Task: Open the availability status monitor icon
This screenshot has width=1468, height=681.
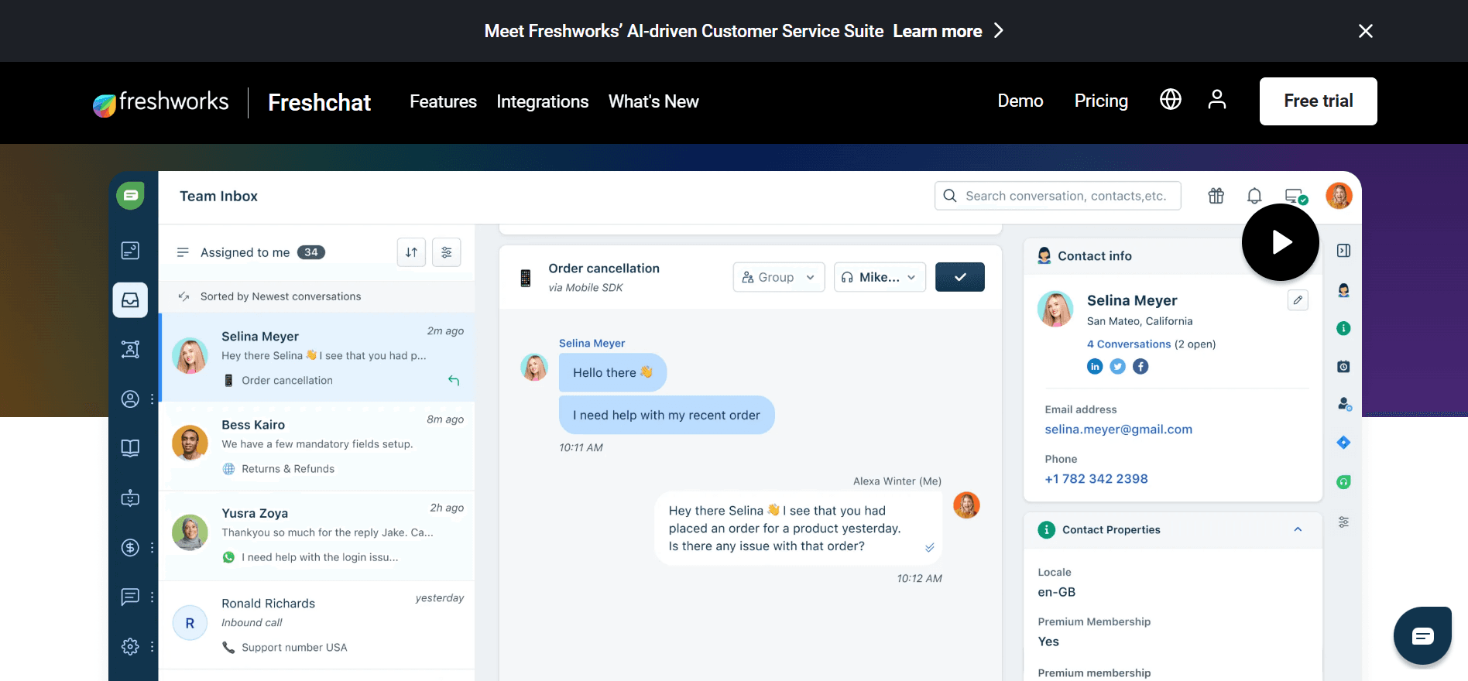Action: pos(1296,196)
